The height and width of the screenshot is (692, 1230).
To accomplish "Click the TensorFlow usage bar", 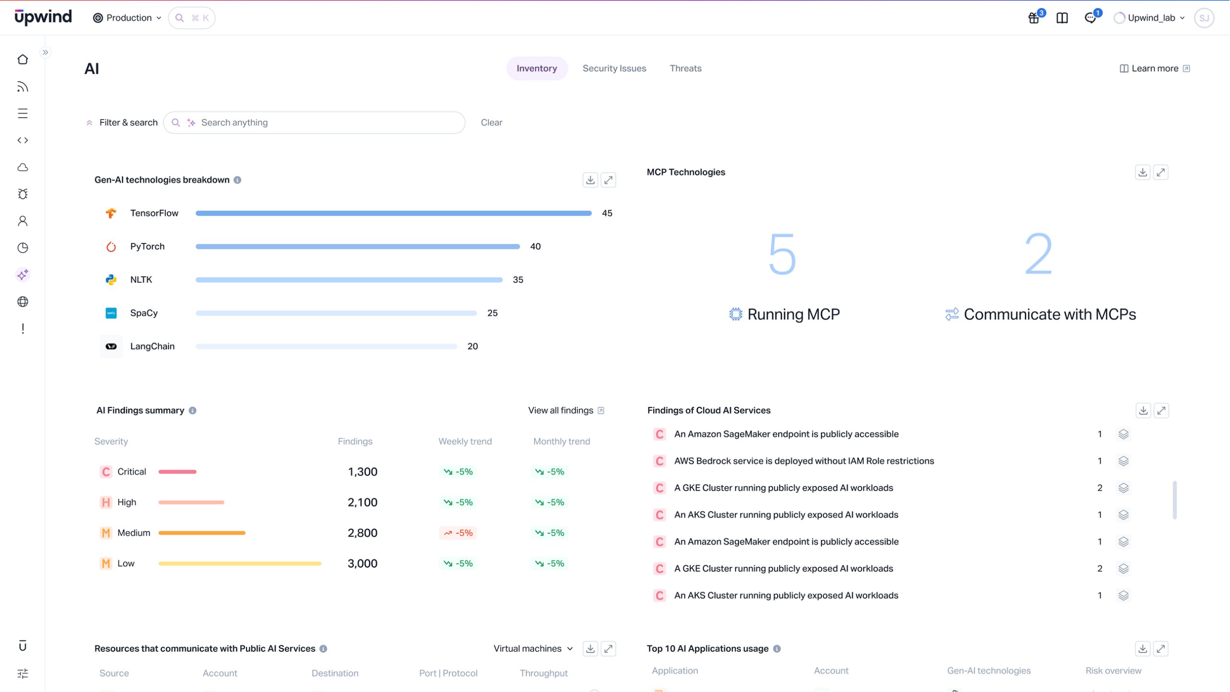I will coord(394,213).
